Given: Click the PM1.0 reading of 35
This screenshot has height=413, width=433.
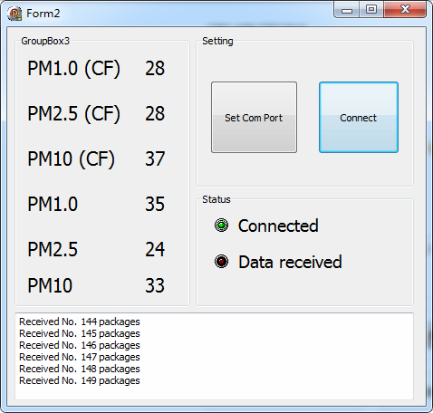Looking at the screenshot, I should (155, 204).
